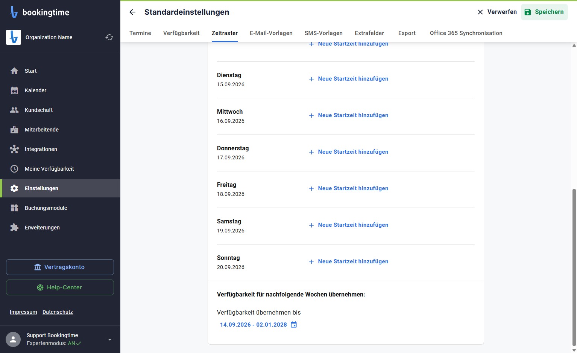Open the date range calendar picker icon

pyautogui.click(x=294, y=324)
